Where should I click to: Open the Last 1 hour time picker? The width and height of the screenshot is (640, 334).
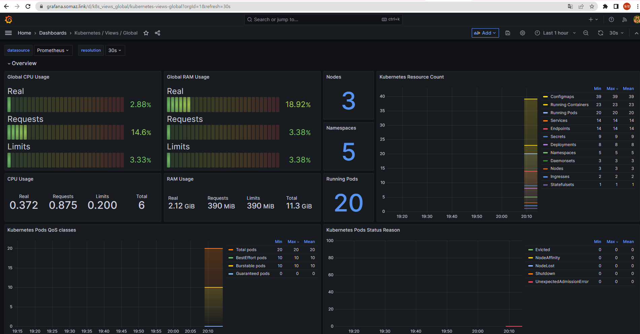tap(556, 33)
